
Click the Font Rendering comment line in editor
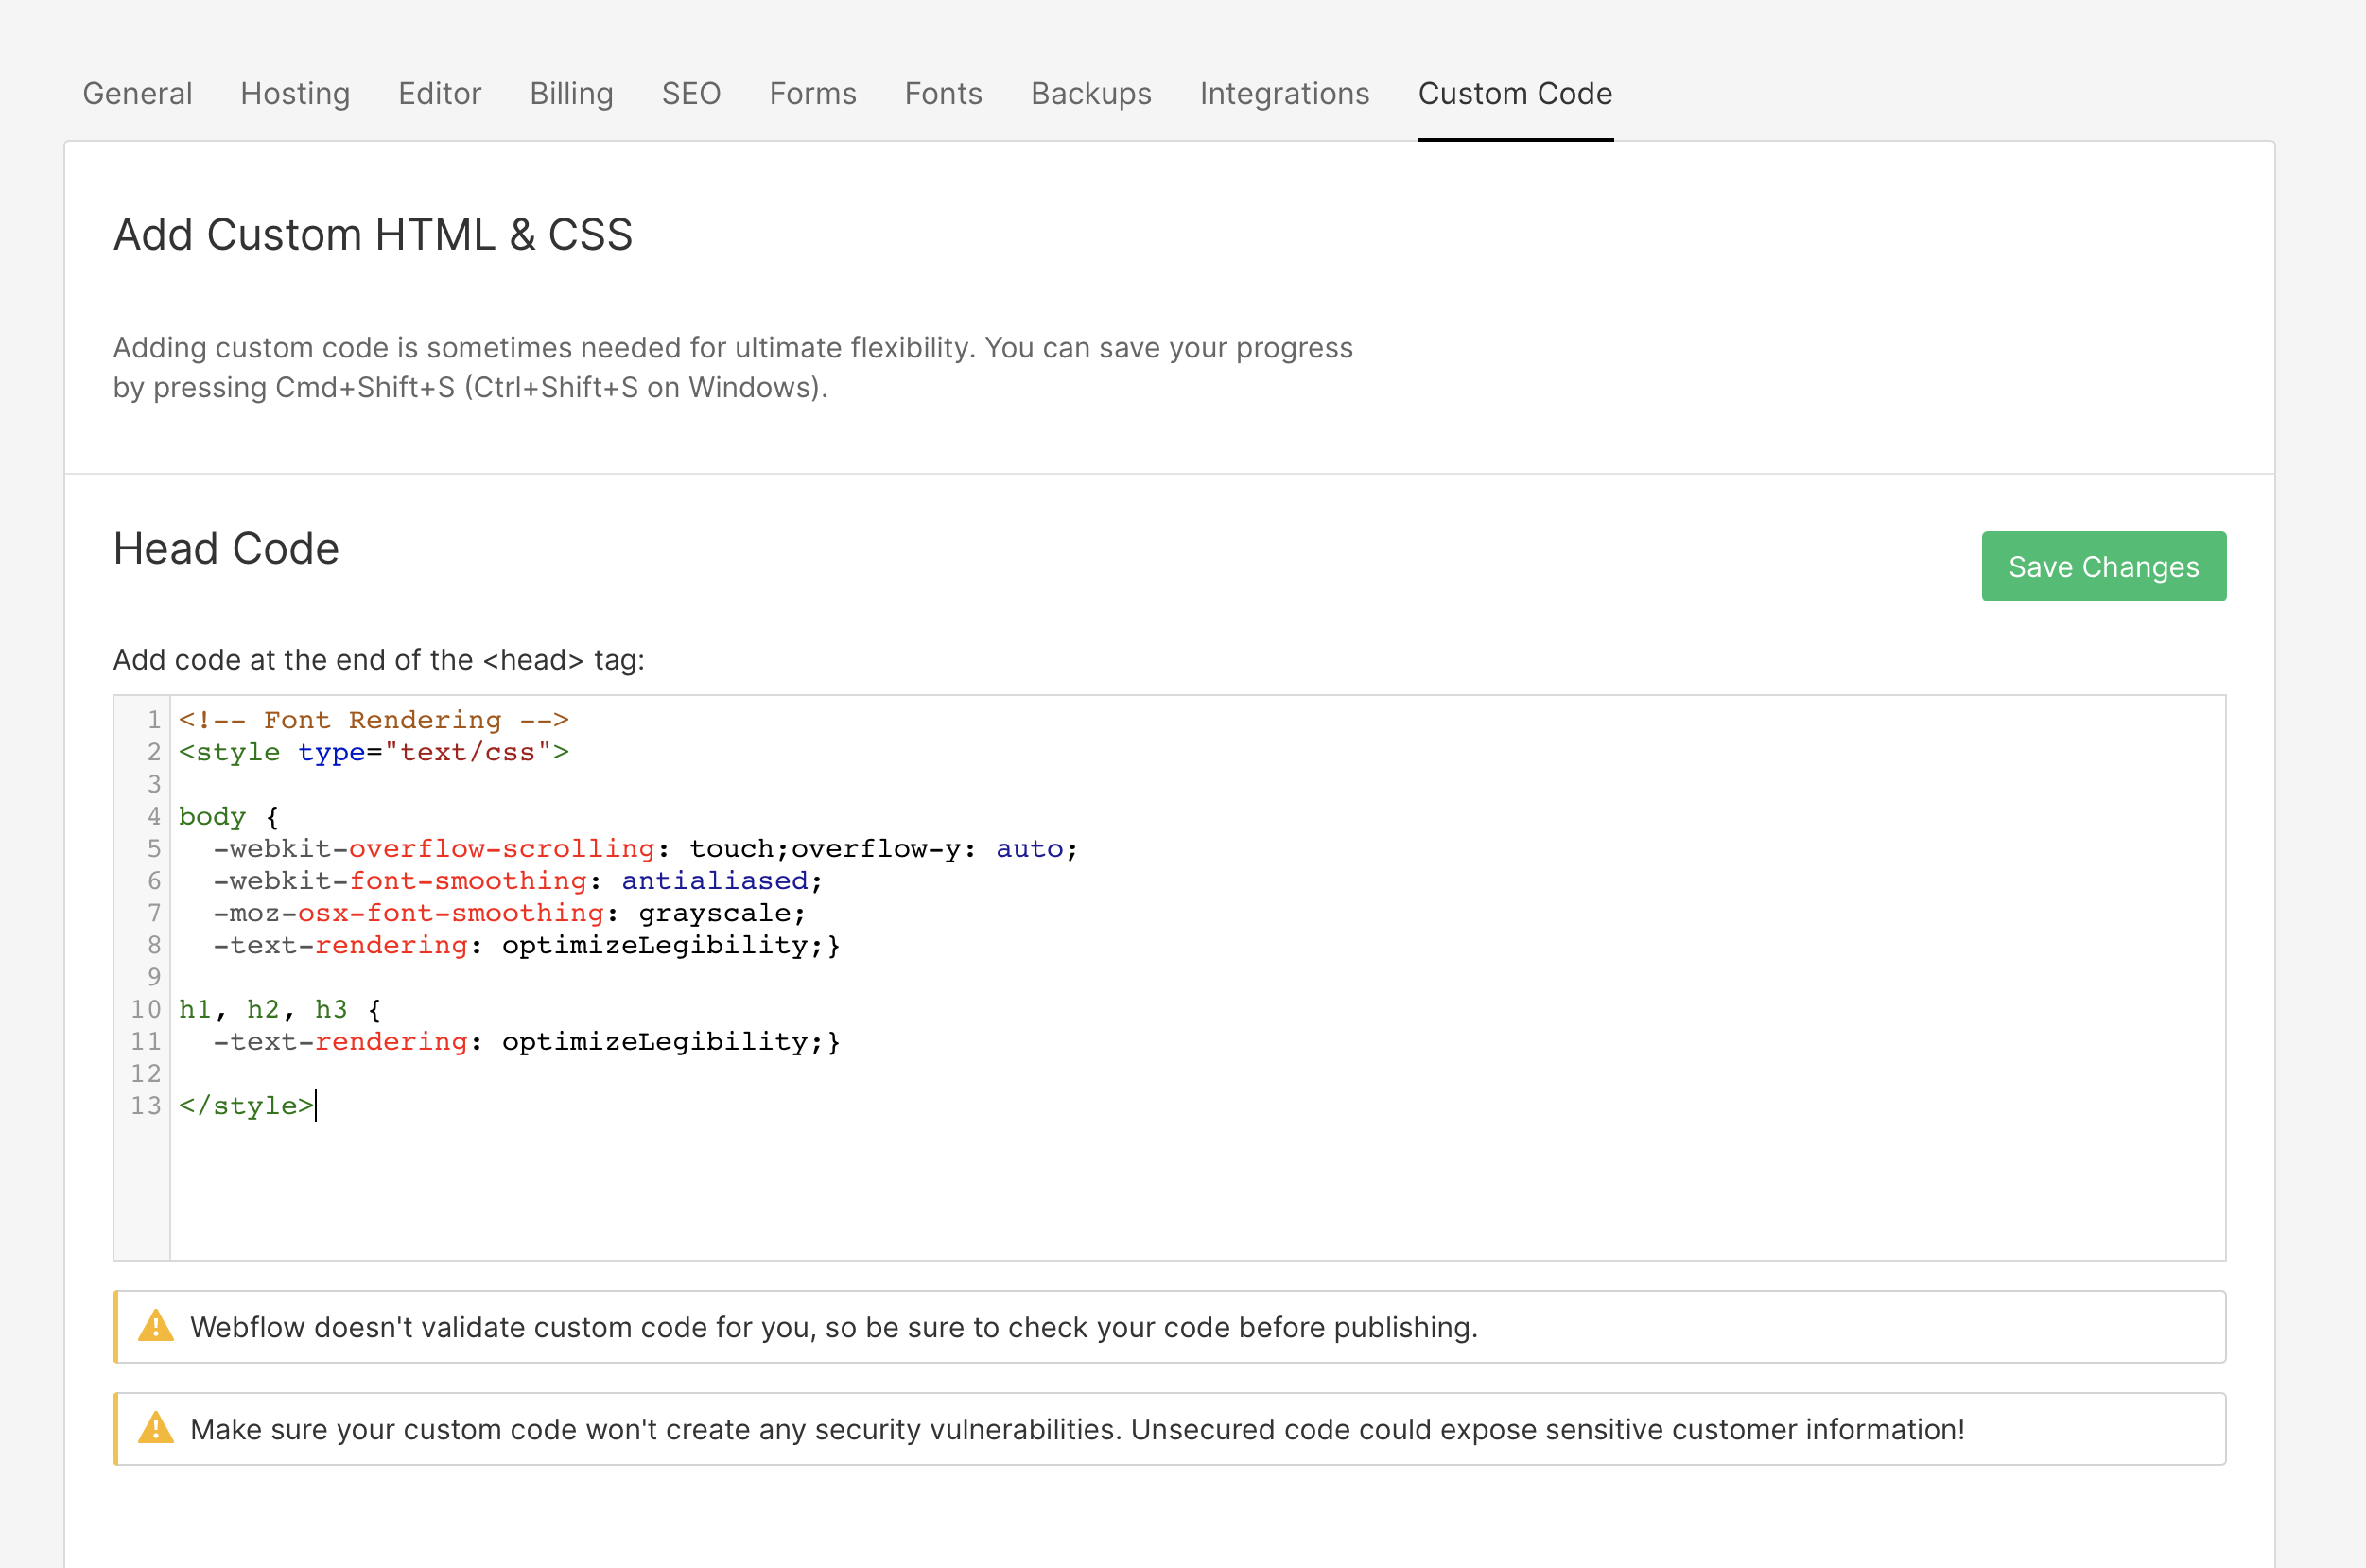[373, 720]
